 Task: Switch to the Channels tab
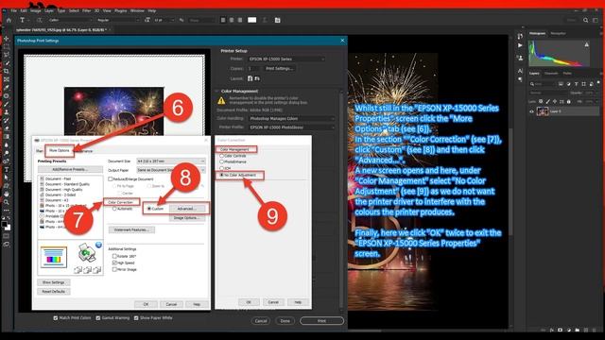click(x=551, y=74)
